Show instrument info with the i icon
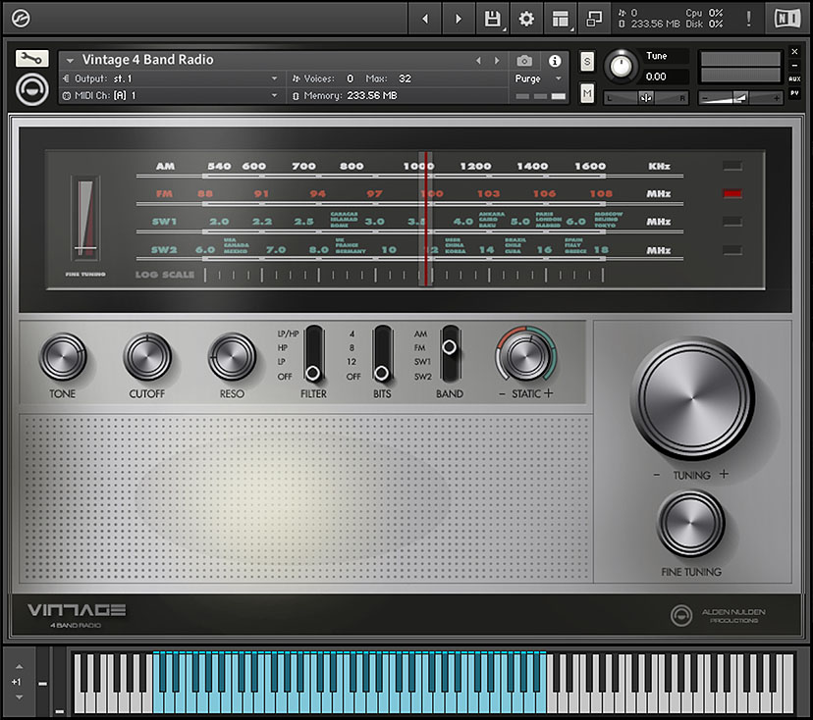813x720 pixels. pyautogui.click(x=555, y=61)
